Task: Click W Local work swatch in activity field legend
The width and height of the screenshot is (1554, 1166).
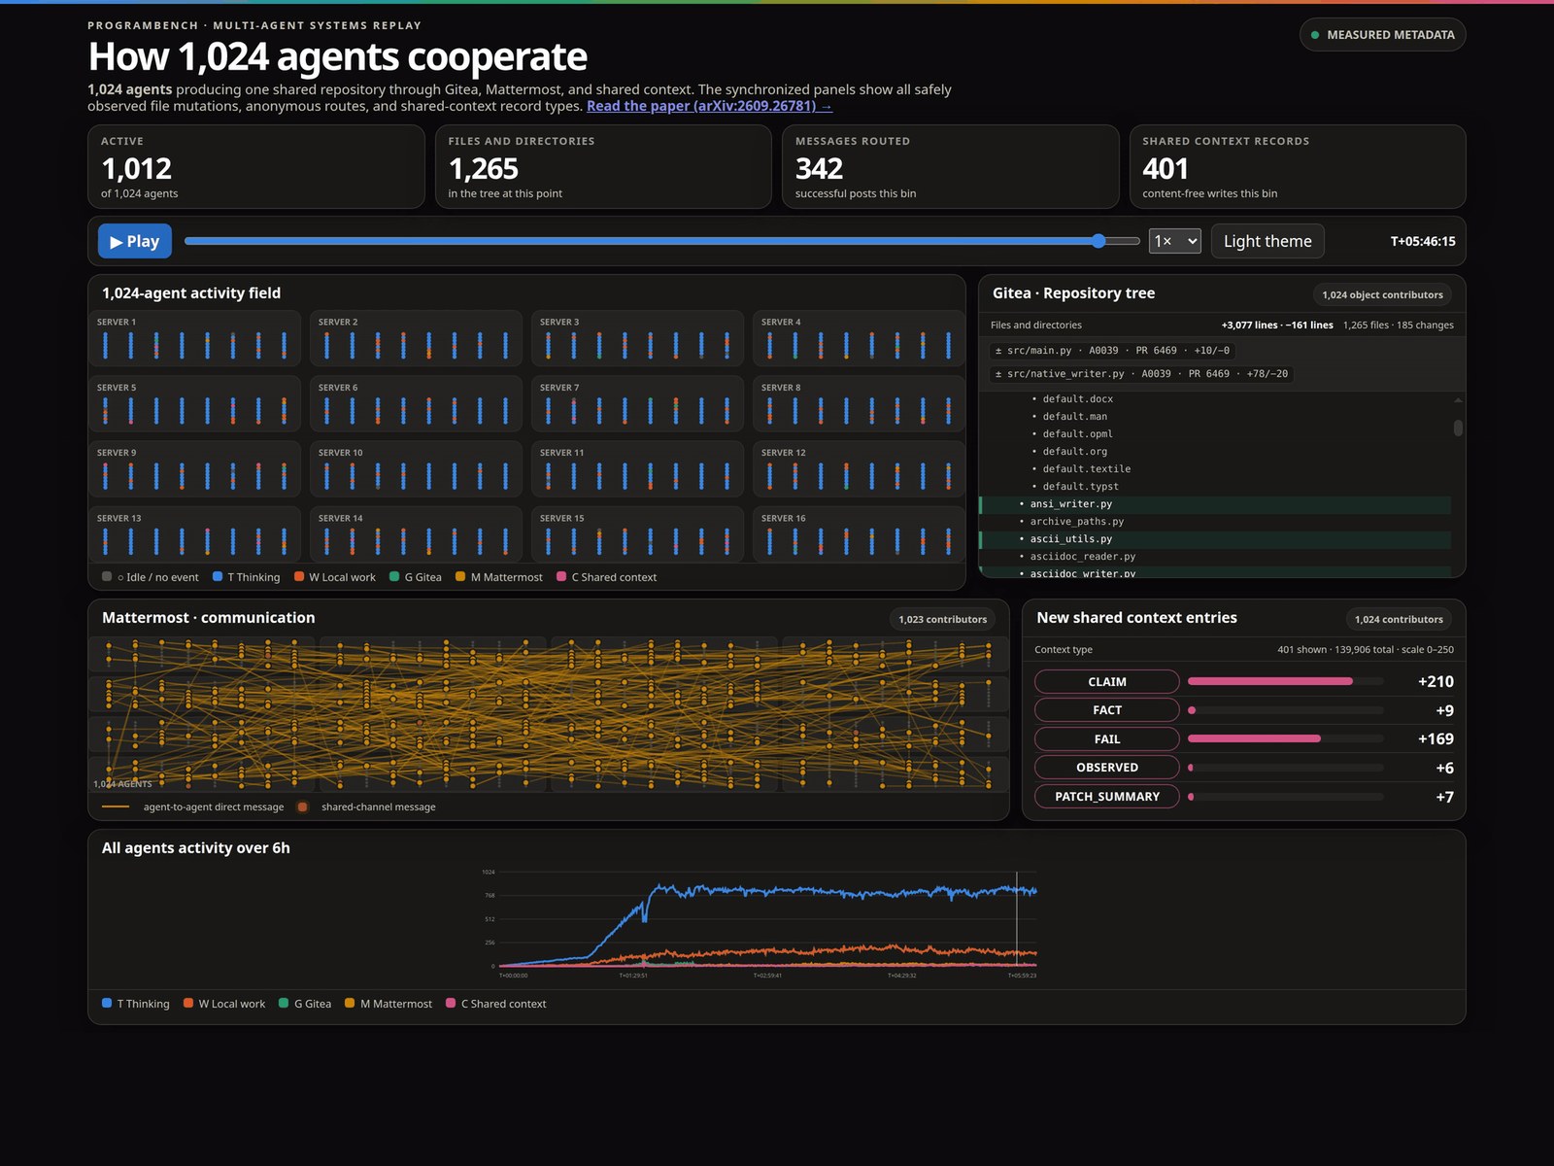Action: 299,576
